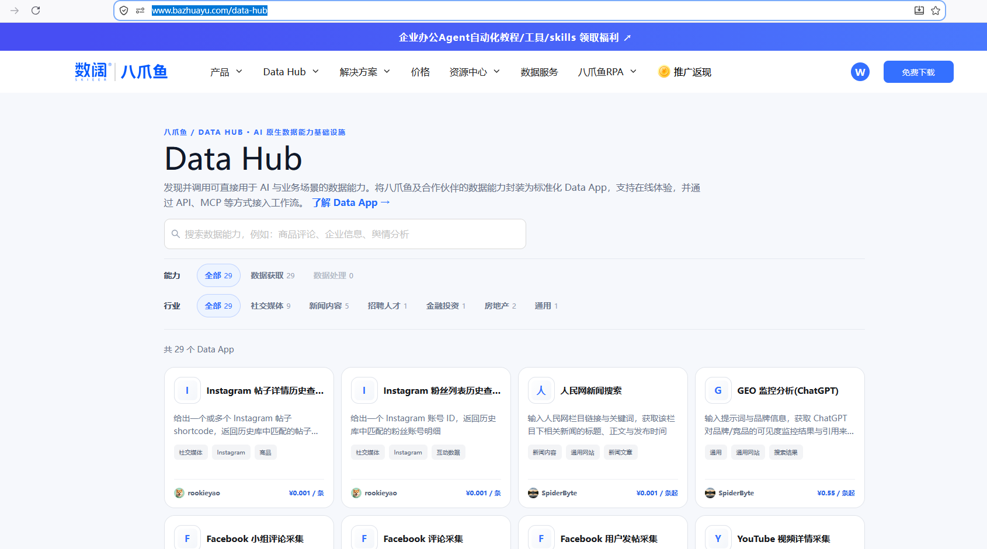The height and width of the screenshot is (549, 987).
Task: Filter by 数据获取 29
Action: coord(273,275)
